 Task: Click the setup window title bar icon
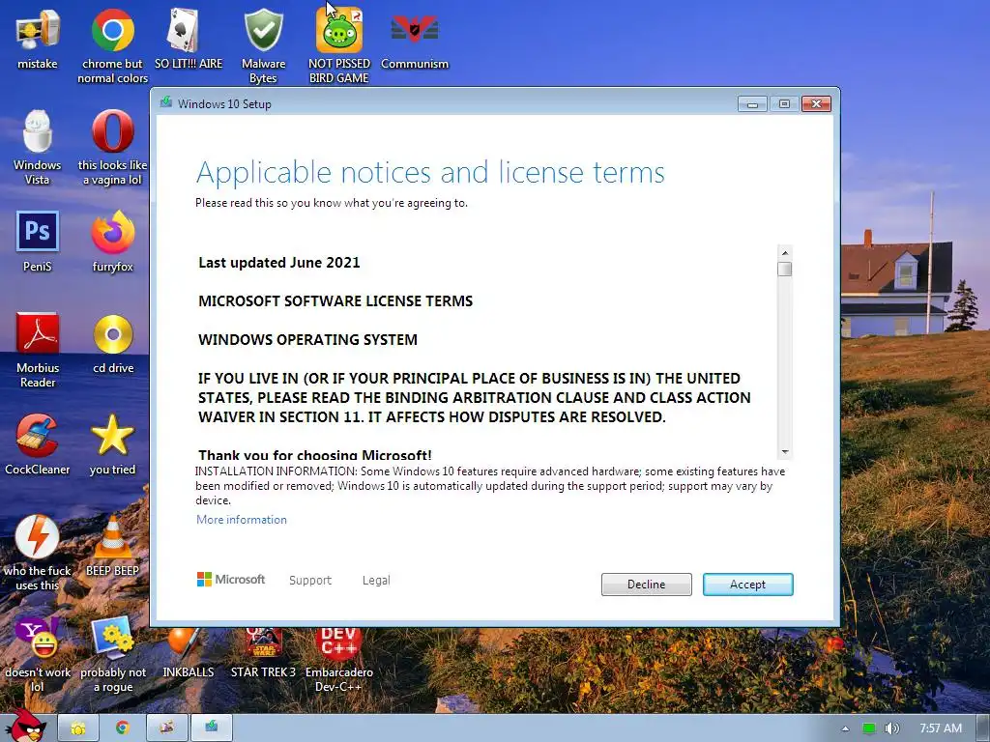(166, 102)
